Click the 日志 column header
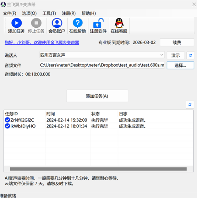197x198 pixels. point(156,114)
